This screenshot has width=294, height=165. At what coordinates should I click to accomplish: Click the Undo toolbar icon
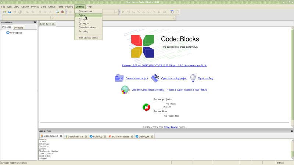coord(27,12)
